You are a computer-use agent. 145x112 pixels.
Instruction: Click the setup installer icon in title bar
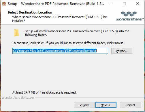coord(4,4)
